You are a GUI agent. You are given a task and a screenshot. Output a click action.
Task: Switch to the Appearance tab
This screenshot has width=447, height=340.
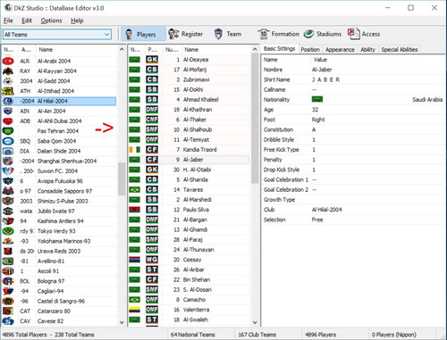[x=340, y=50]
